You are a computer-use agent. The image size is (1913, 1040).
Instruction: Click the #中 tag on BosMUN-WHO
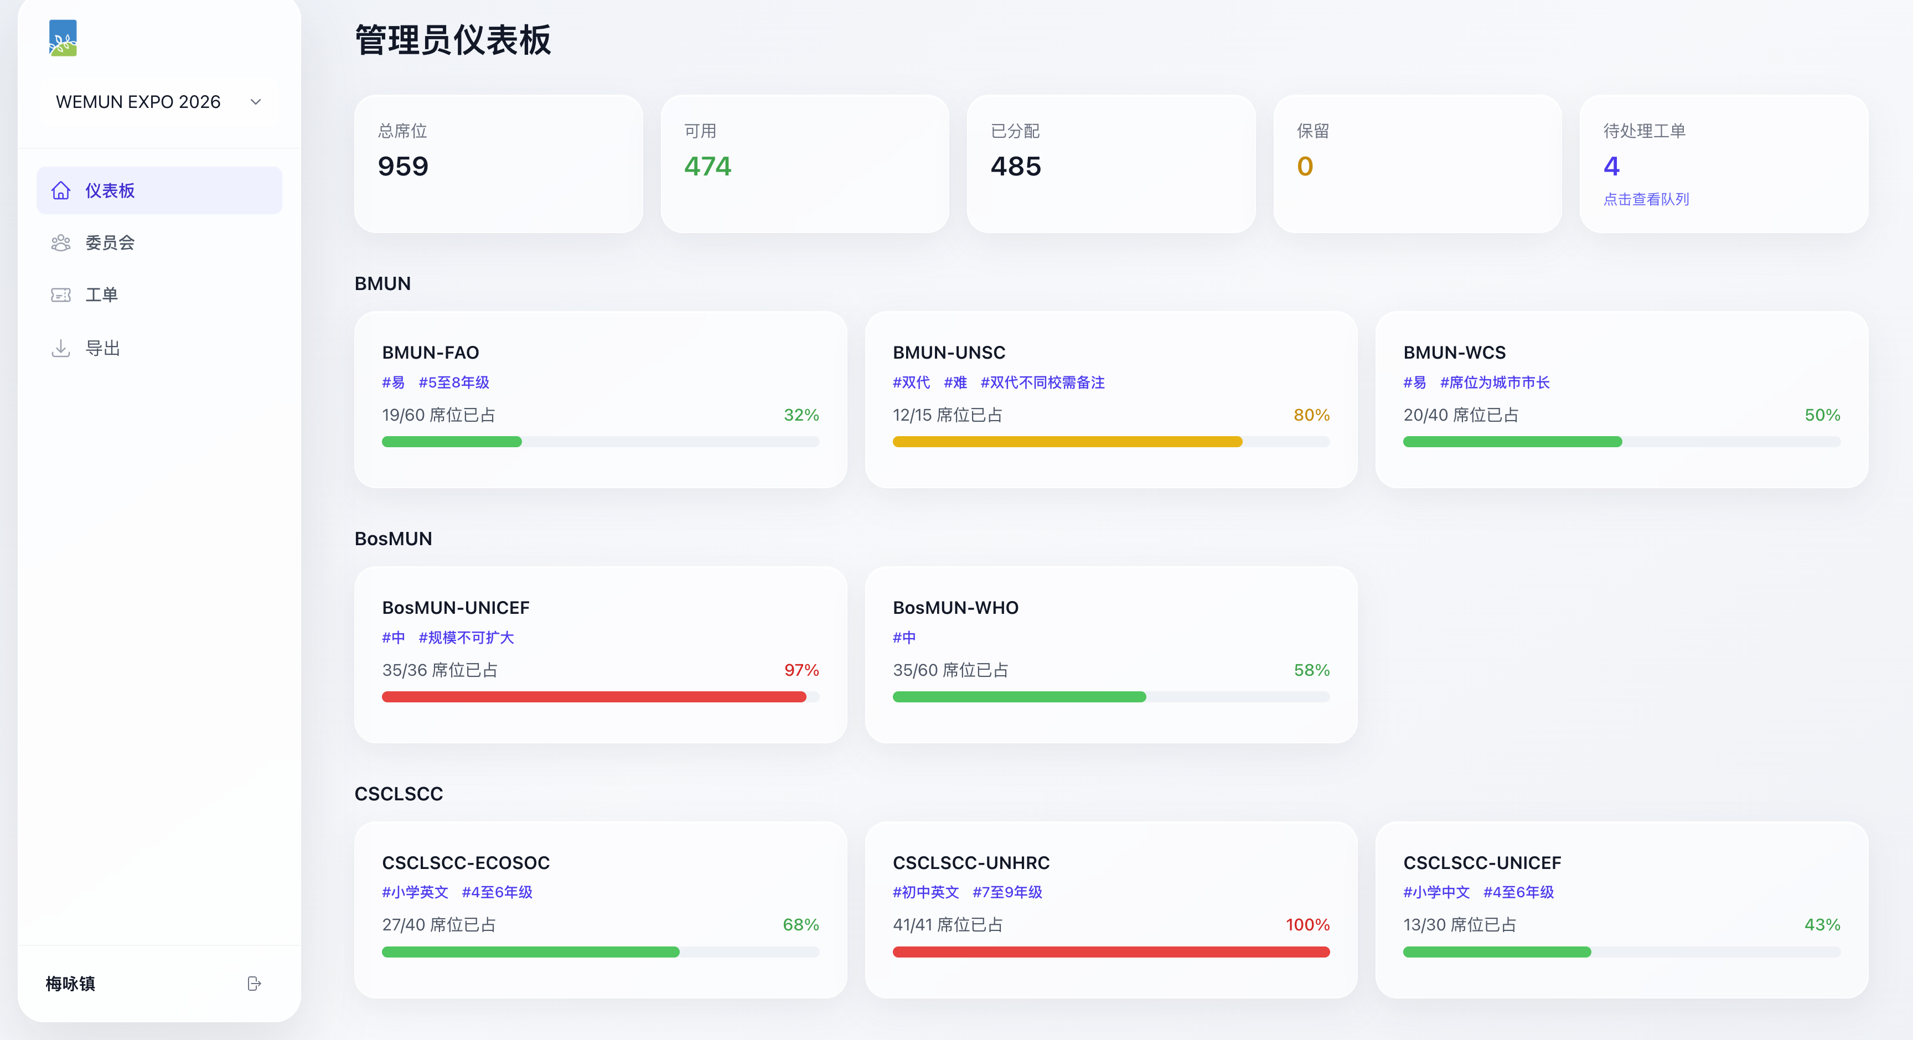904,638
